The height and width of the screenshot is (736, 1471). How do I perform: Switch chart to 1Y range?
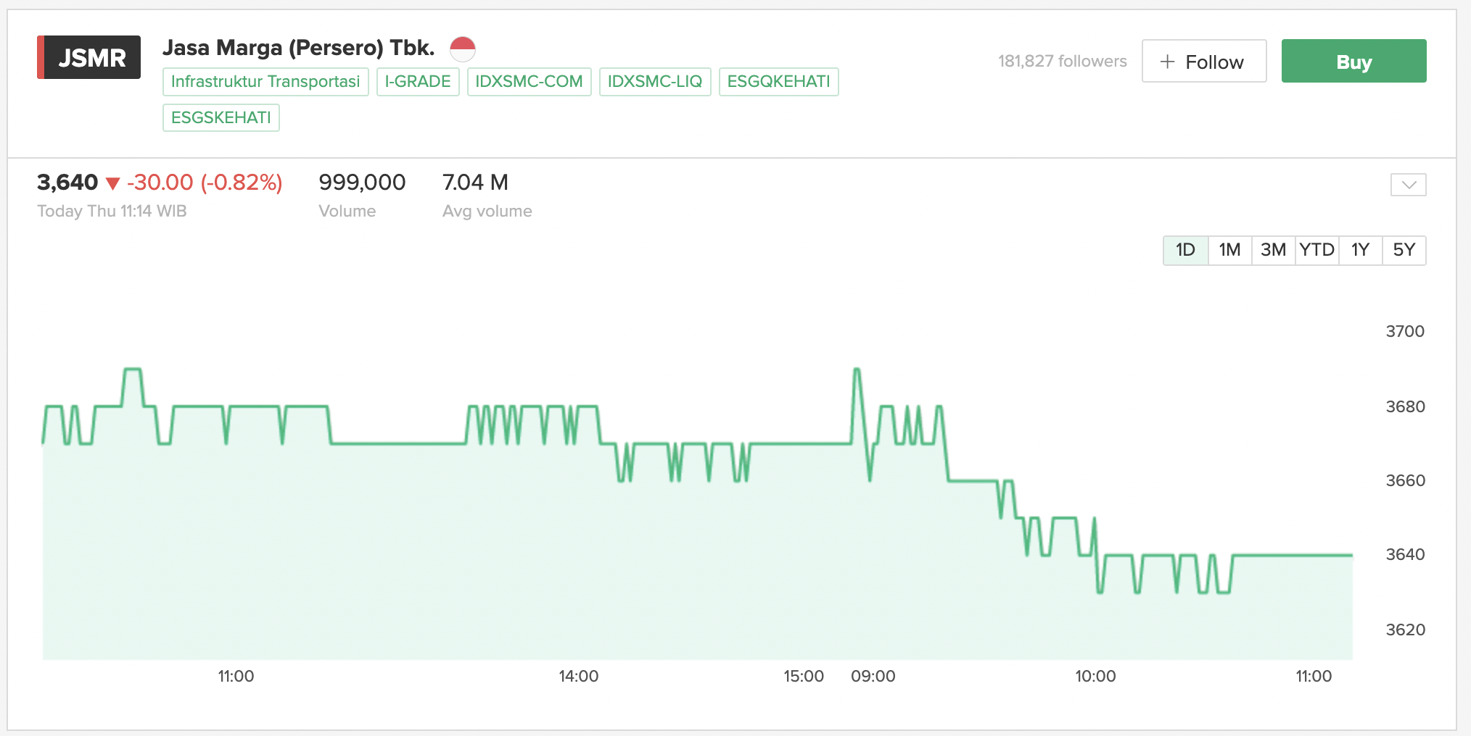point(1360,251)
